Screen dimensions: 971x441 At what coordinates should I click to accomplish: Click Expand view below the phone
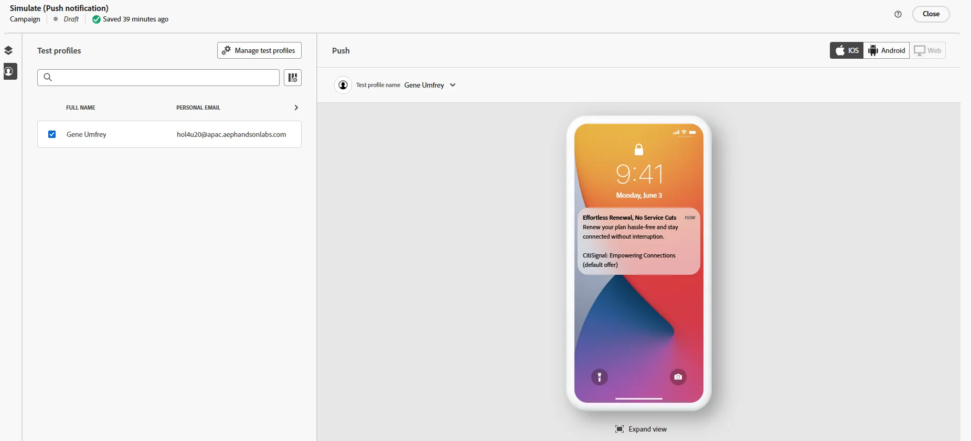(x=641, y=429)
